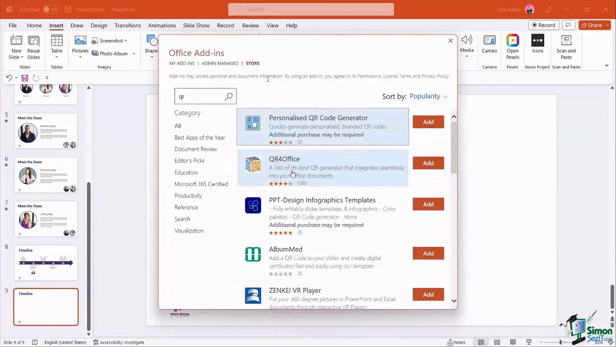Viewport: 616px width, 347px height.
Task: Open the Animations tab
Action: pyautogui.click(x=162, y=25)
